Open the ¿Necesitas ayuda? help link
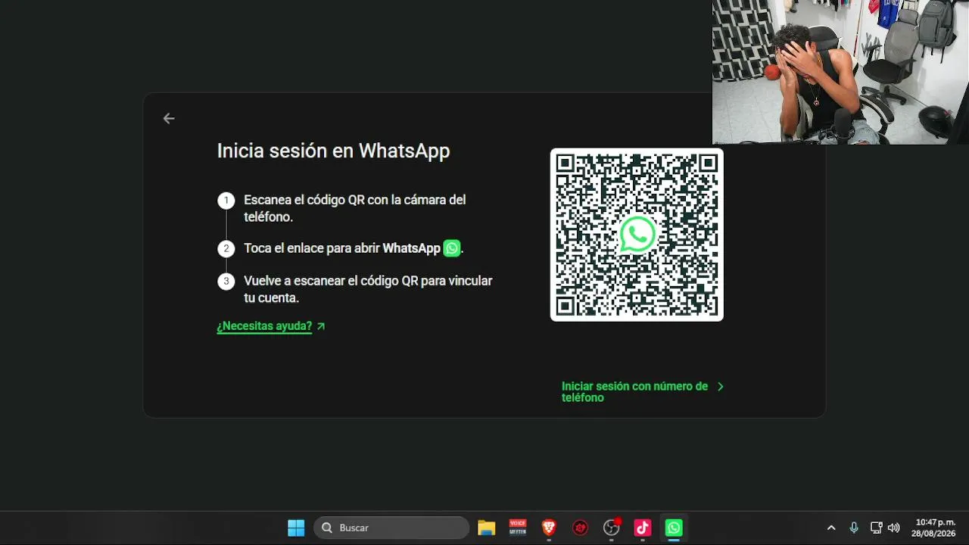 (x=264, y=326)
